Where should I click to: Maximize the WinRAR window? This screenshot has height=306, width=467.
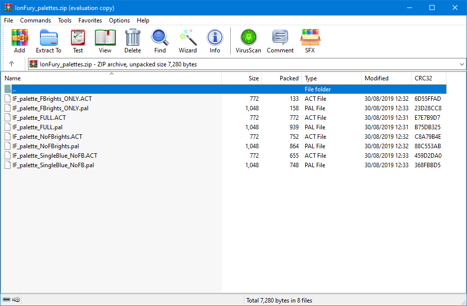pos(432,8)
